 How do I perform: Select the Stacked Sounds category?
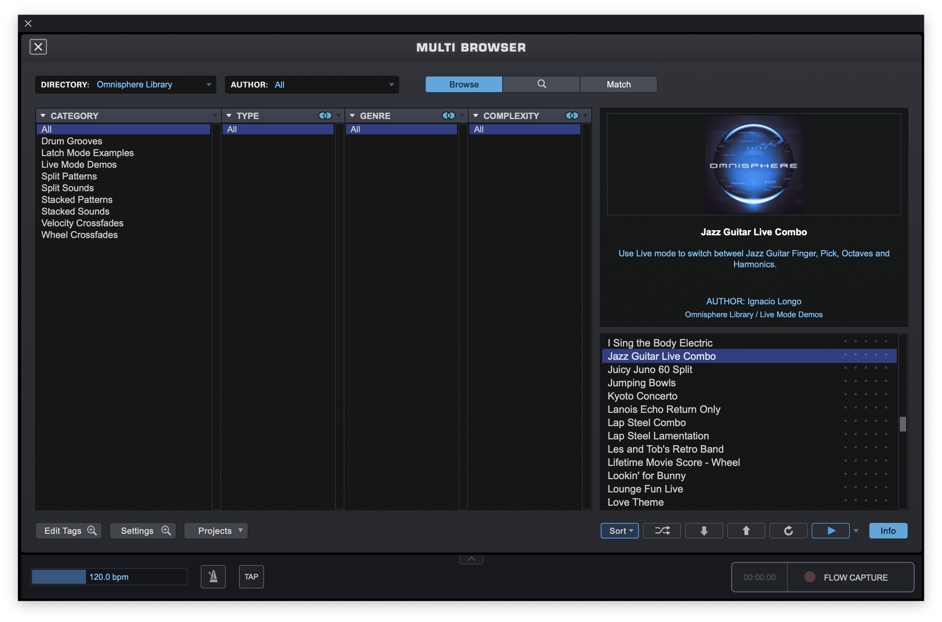(123, 211)
